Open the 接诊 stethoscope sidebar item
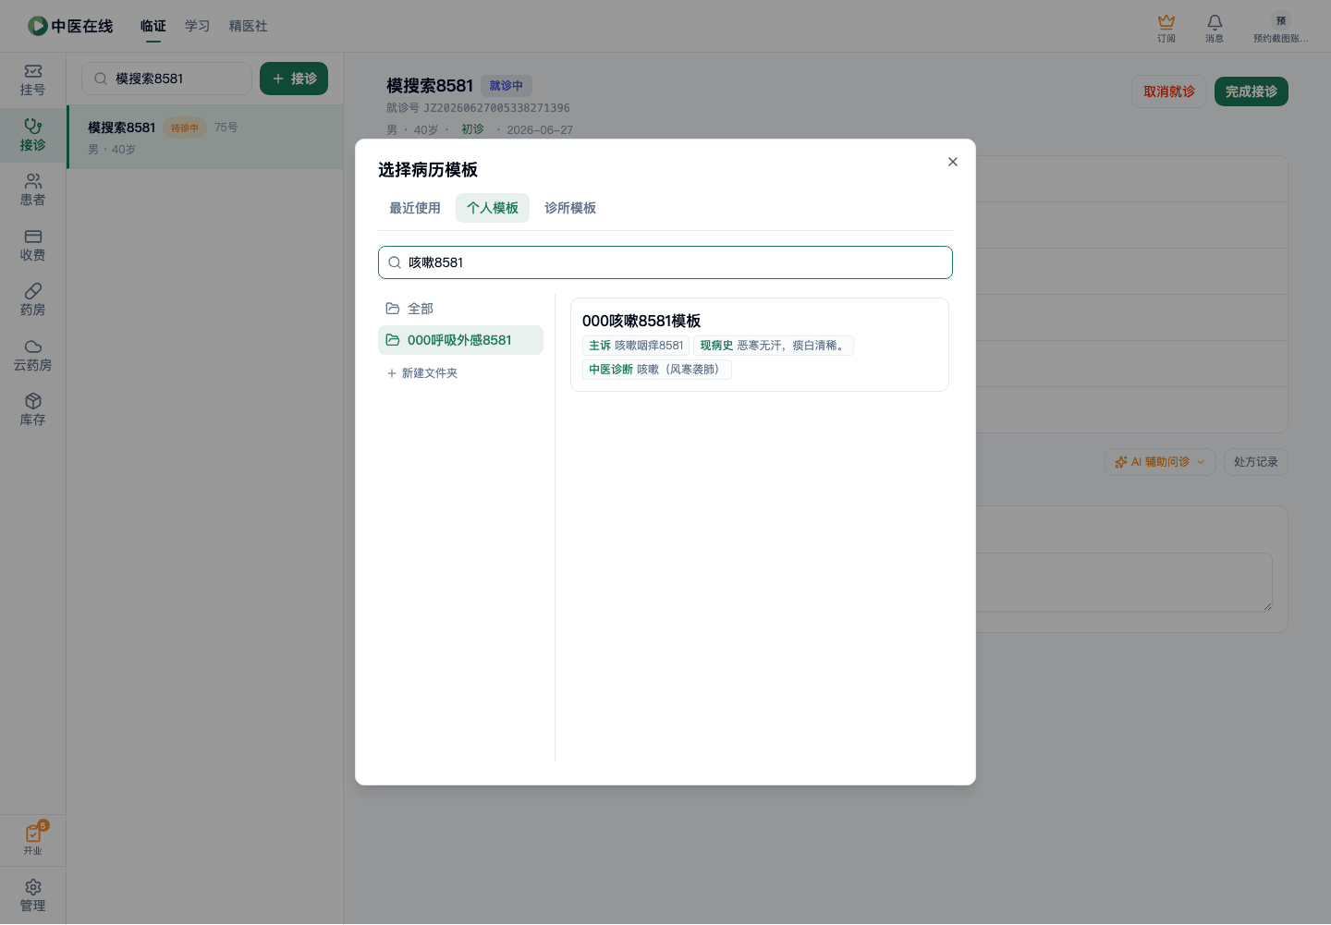Screen dimensions: 1331x925 click(x=33, y=135)
